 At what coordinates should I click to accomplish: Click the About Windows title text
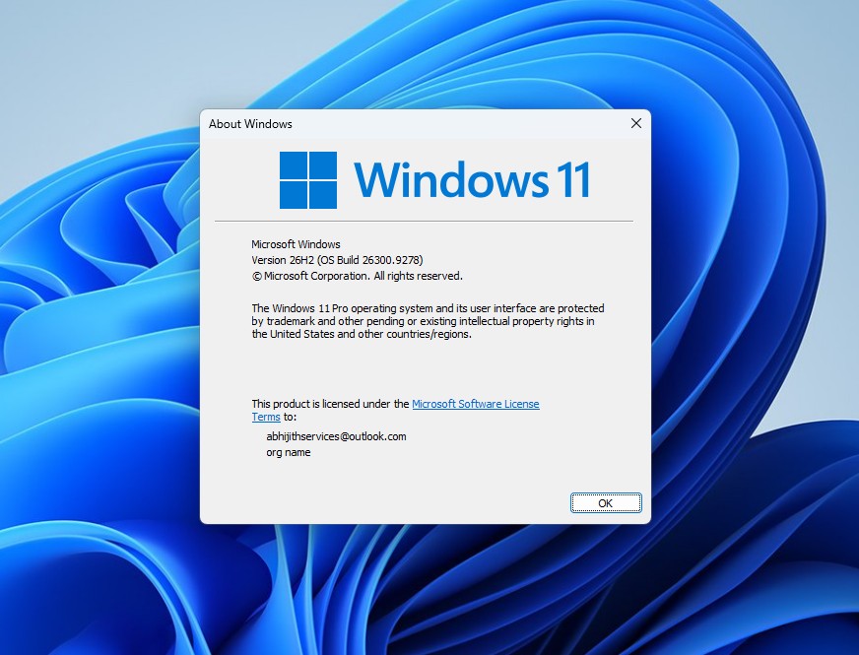coord(250,124)
